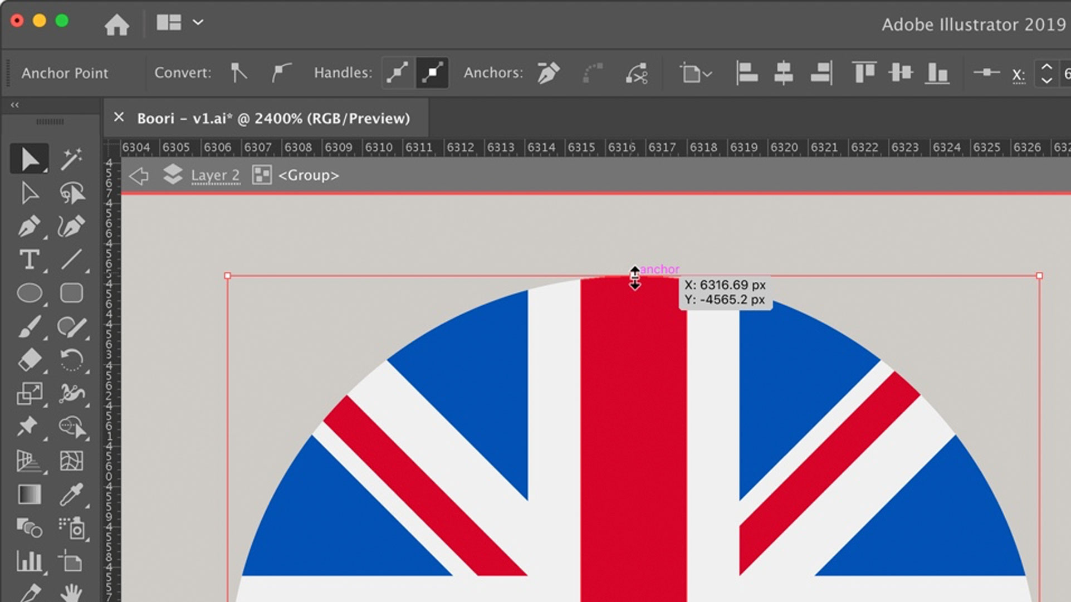Select the Blob Brush tool

tap(71, 327)
